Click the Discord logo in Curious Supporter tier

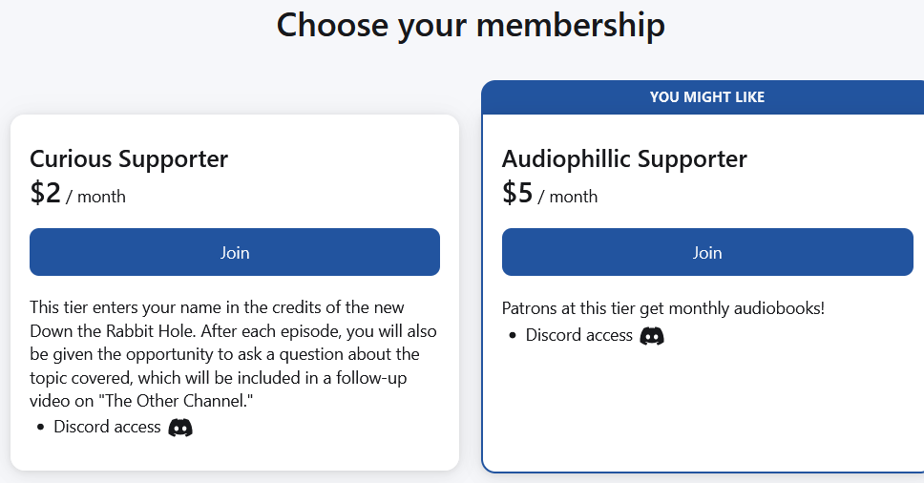(x=180, y=428)
